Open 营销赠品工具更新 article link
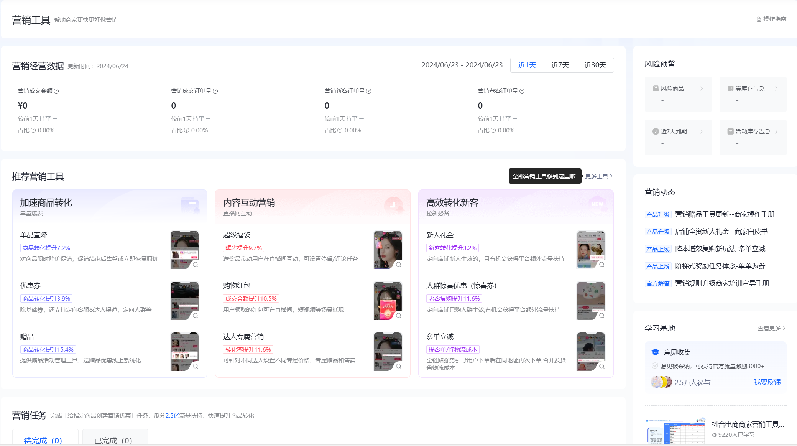This screenshot has height=446, width=797. coord(725,214)
